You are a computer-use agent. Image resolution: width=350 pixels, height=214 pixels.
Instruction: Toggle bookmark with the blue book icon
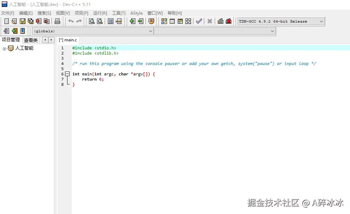coord(23,31)
